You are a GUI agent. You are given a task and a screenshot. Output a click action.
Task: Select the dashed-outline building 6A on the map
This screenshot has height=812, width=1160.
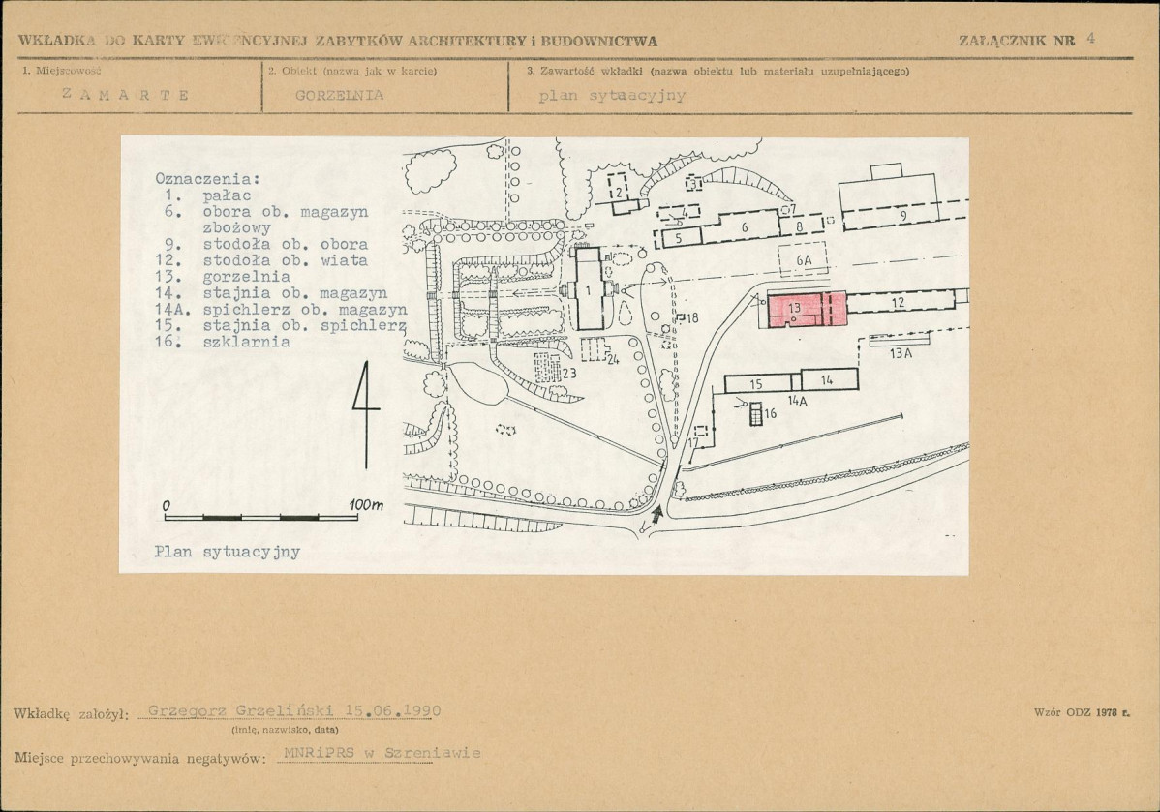pyautogui.click(x=803, y=260)
